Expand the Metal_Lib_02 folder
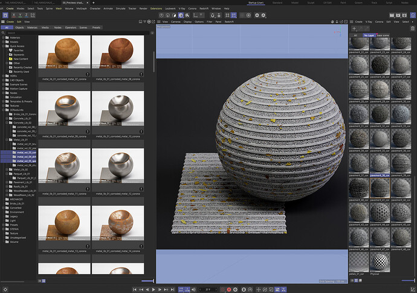This screenshot has width=417, height=293. (7, 169)
